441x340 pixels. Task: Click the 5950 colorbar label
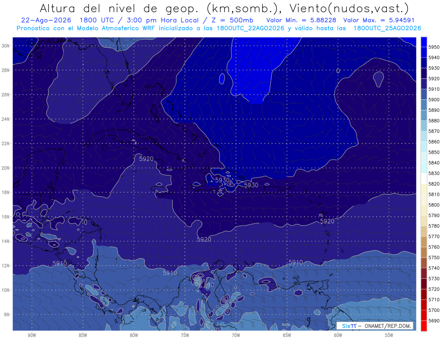(x=434, y=47)
